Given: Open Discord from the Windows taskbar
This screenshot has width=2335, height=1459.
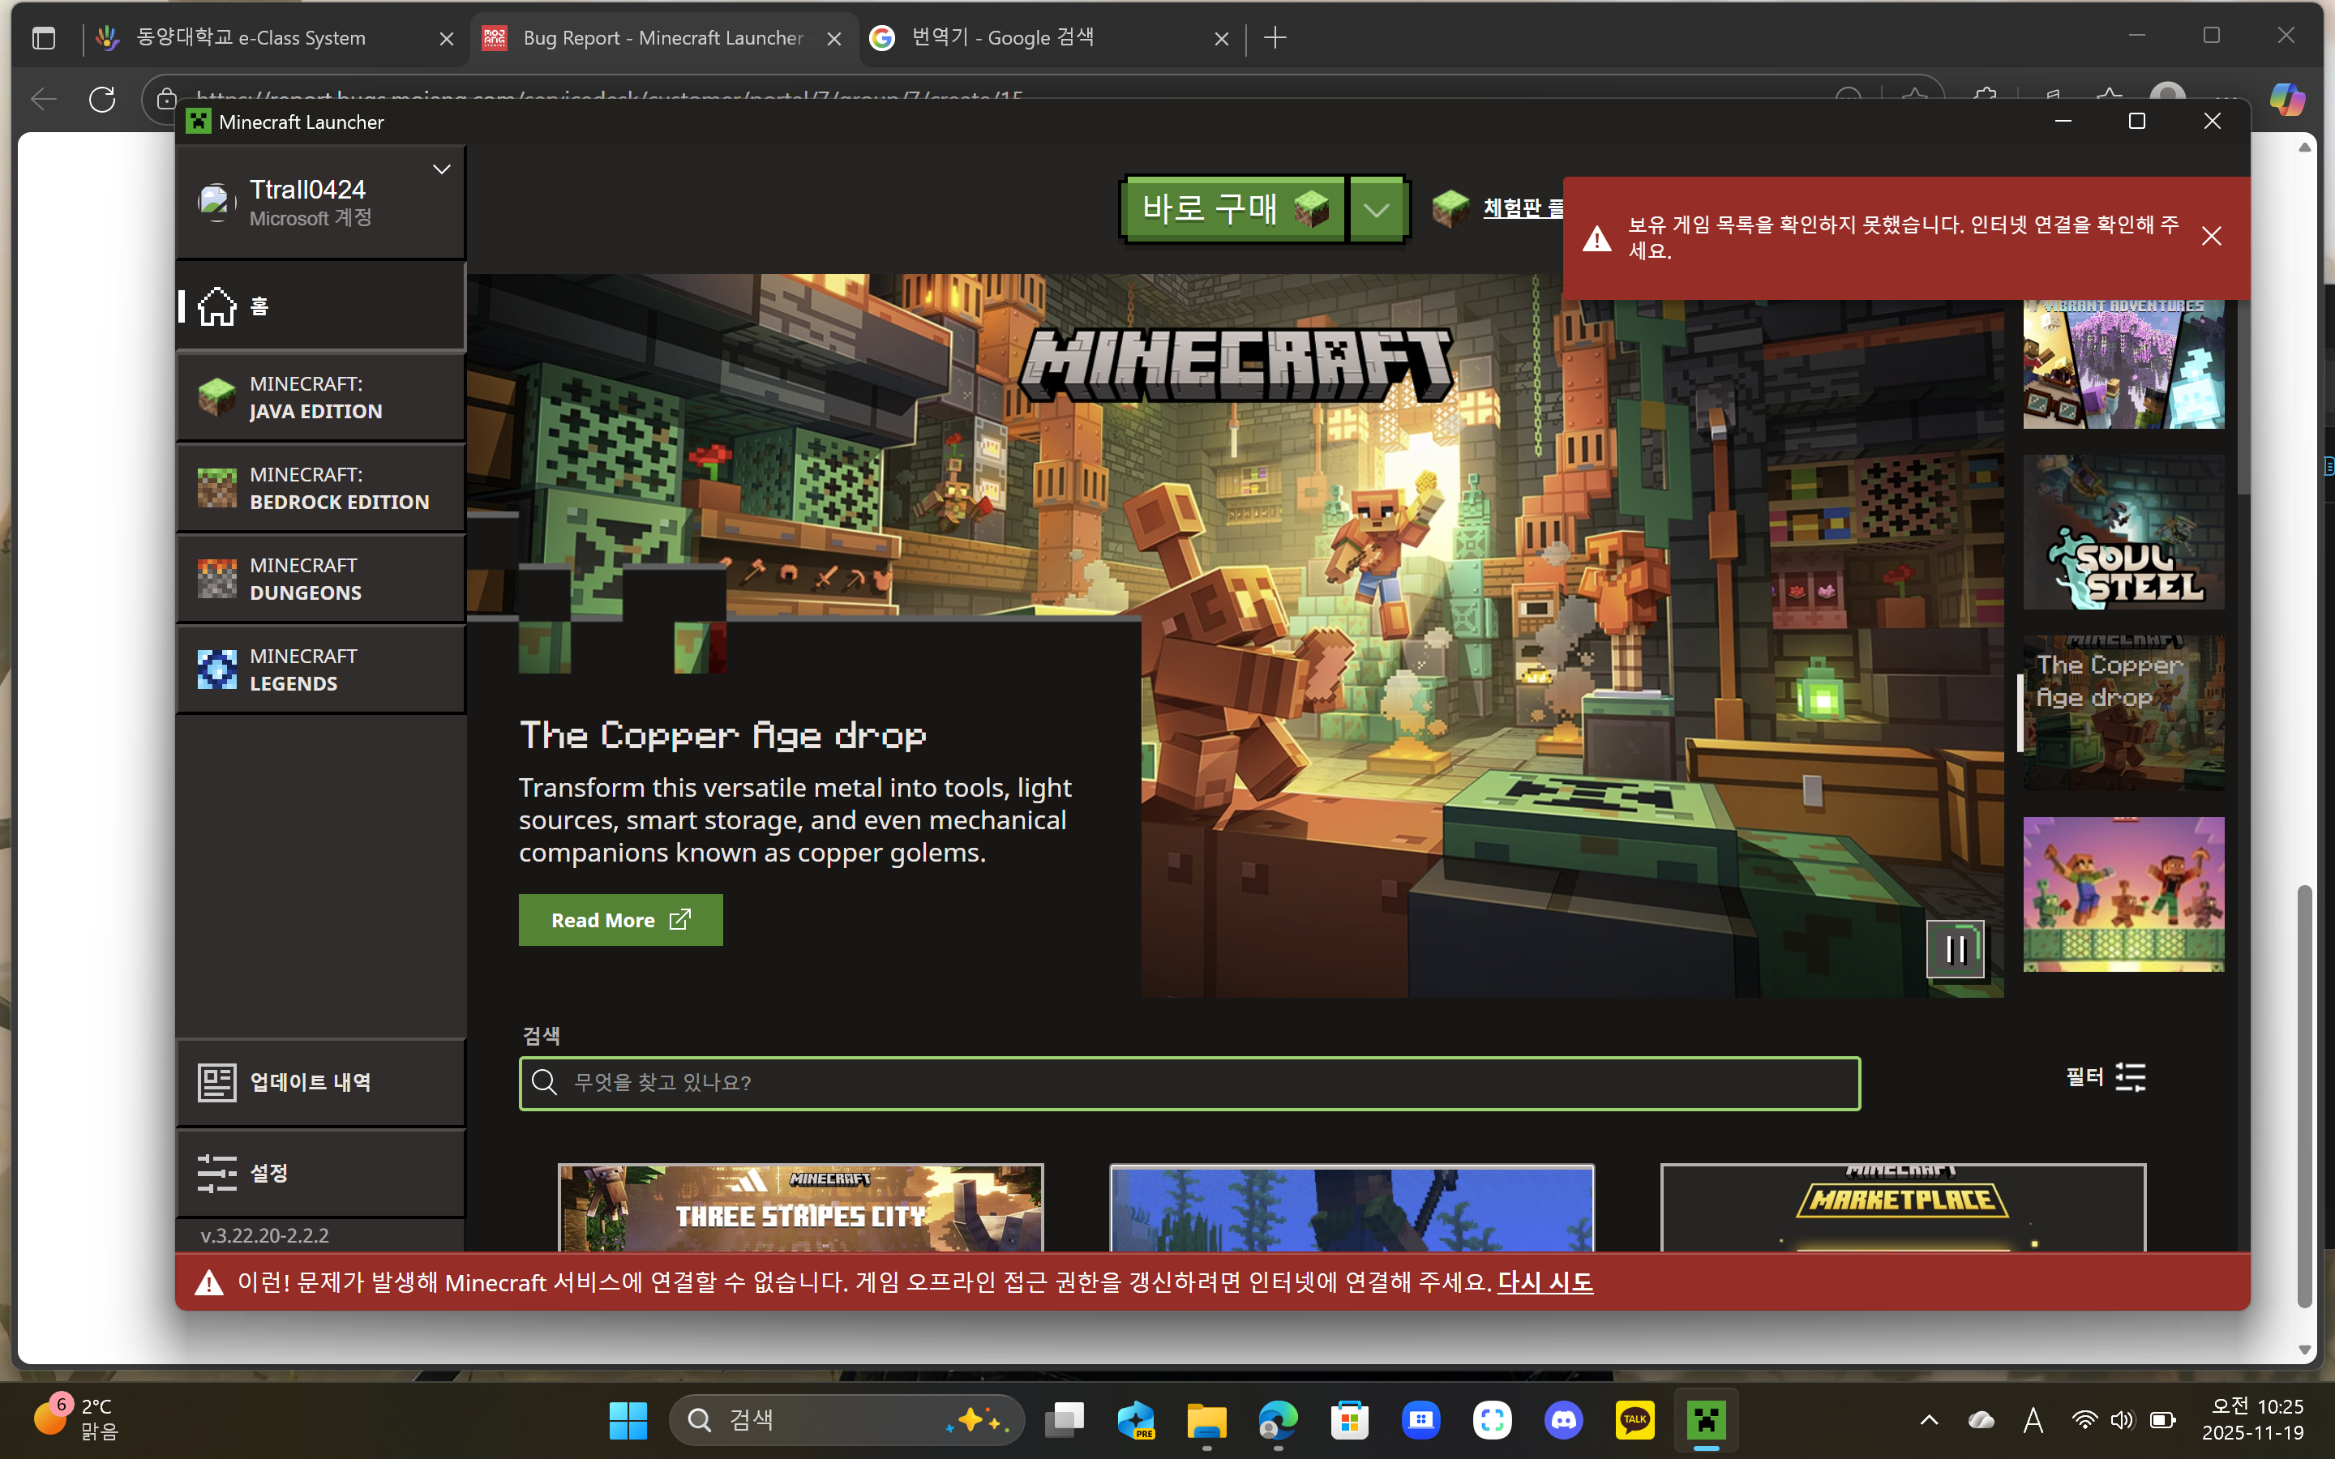Looking at the screenshot, I should pos(1563,1420).
